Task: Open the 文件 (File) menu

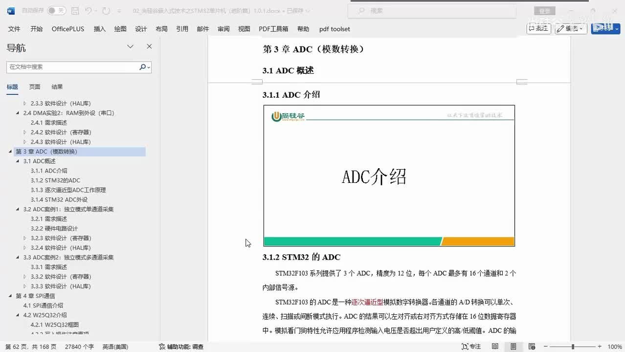Action: (14, 29)
